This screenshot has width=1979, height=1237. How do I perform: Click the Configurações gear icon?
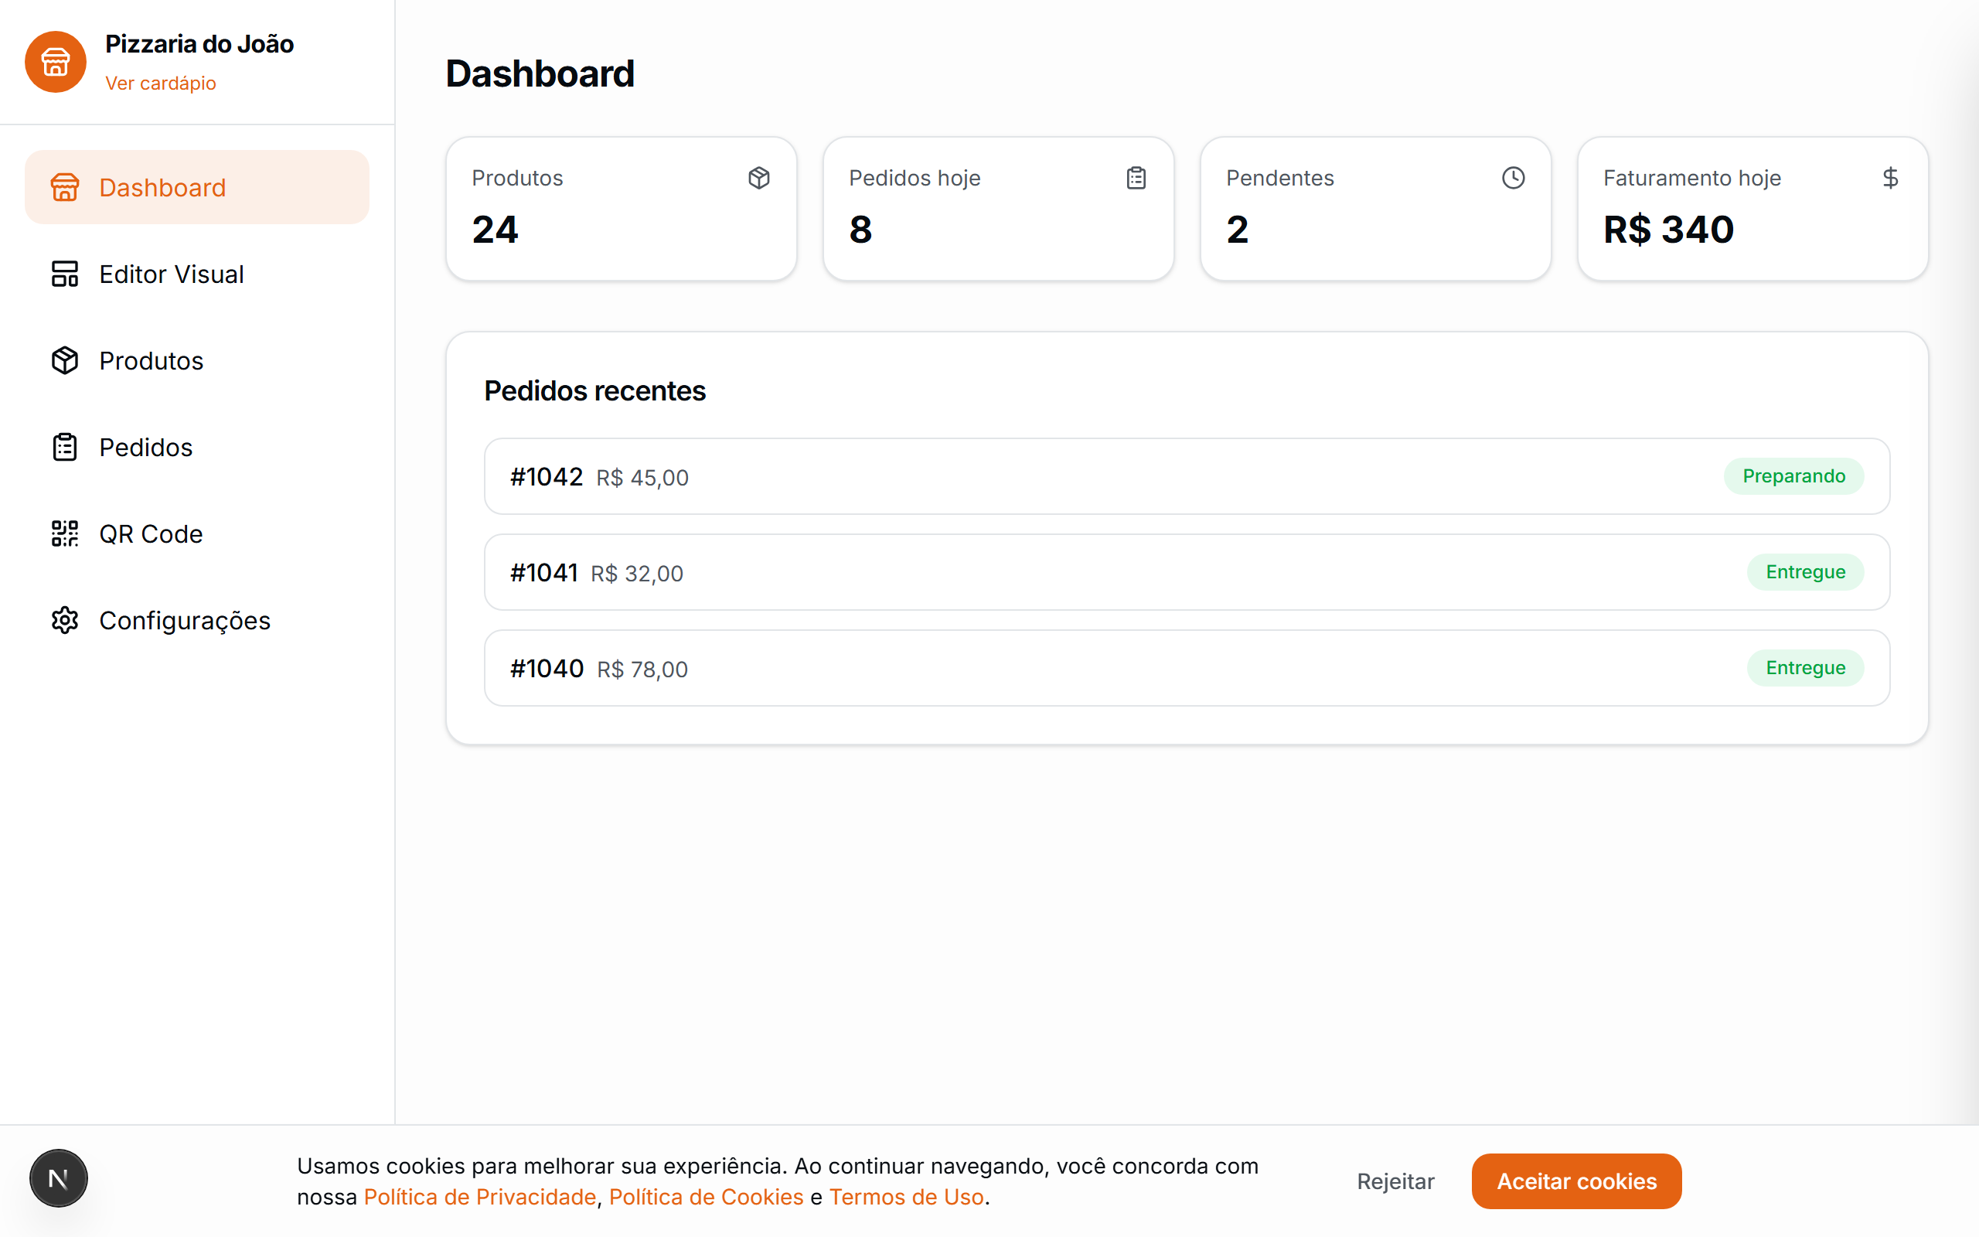[x=65, y=620]
